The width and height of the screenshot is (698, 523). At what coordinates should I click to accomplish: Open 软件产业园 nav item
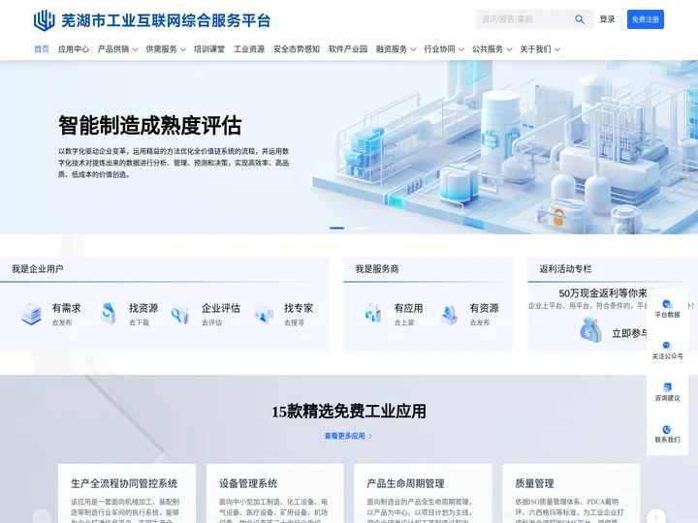click(x=348, y=49)
